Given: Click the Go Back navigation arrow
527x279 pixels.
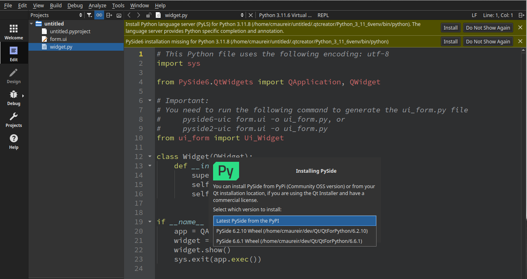Looking at the screenshot, I should (129, 15).
